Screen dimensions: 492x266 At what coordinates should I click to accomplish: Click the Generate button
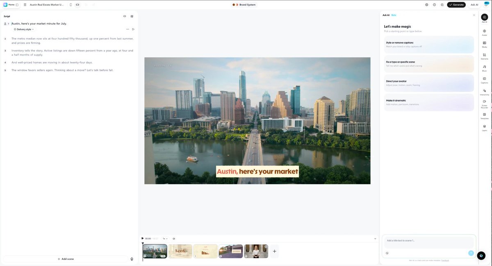coord(456,4)
